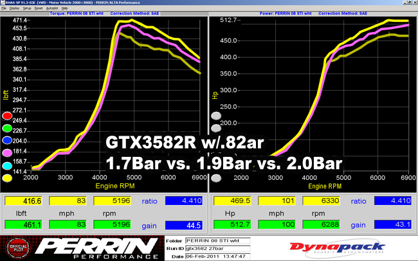Select the green 5196 rpm field in torque panel
Image resolution: width=418 pixels, height=261 pixels.
click(x=113, y=225)
